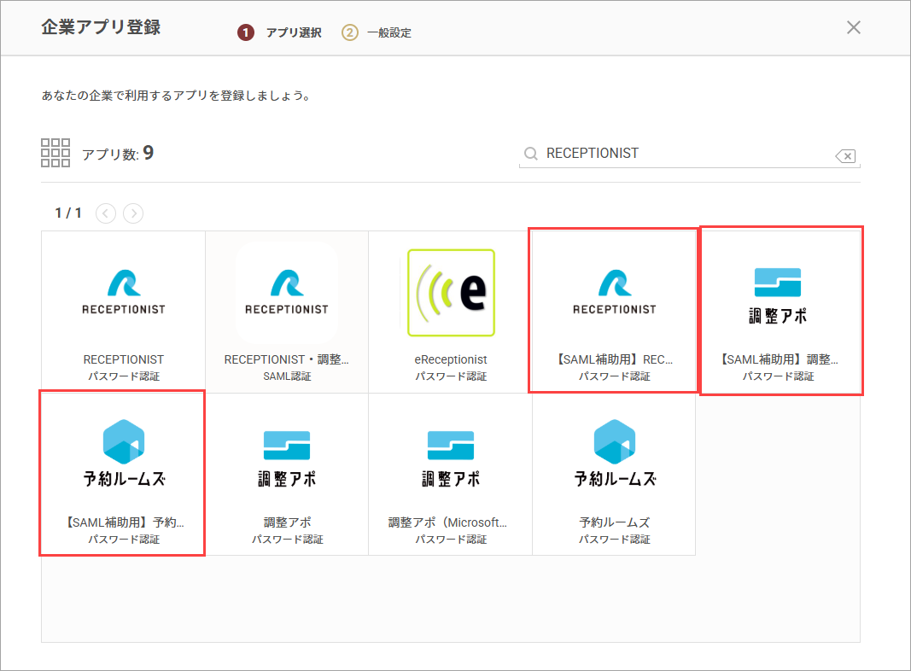
Task: Select the 予約ルームズ app icon
Action: 615,453
